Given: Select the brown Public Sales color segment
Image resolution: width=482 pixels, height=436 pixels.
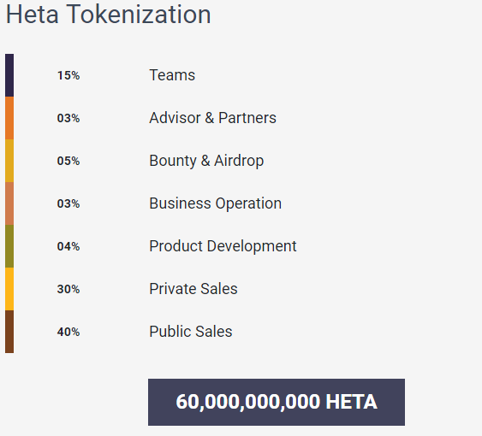Looking at the screenshot, I should tap(9, 332).
